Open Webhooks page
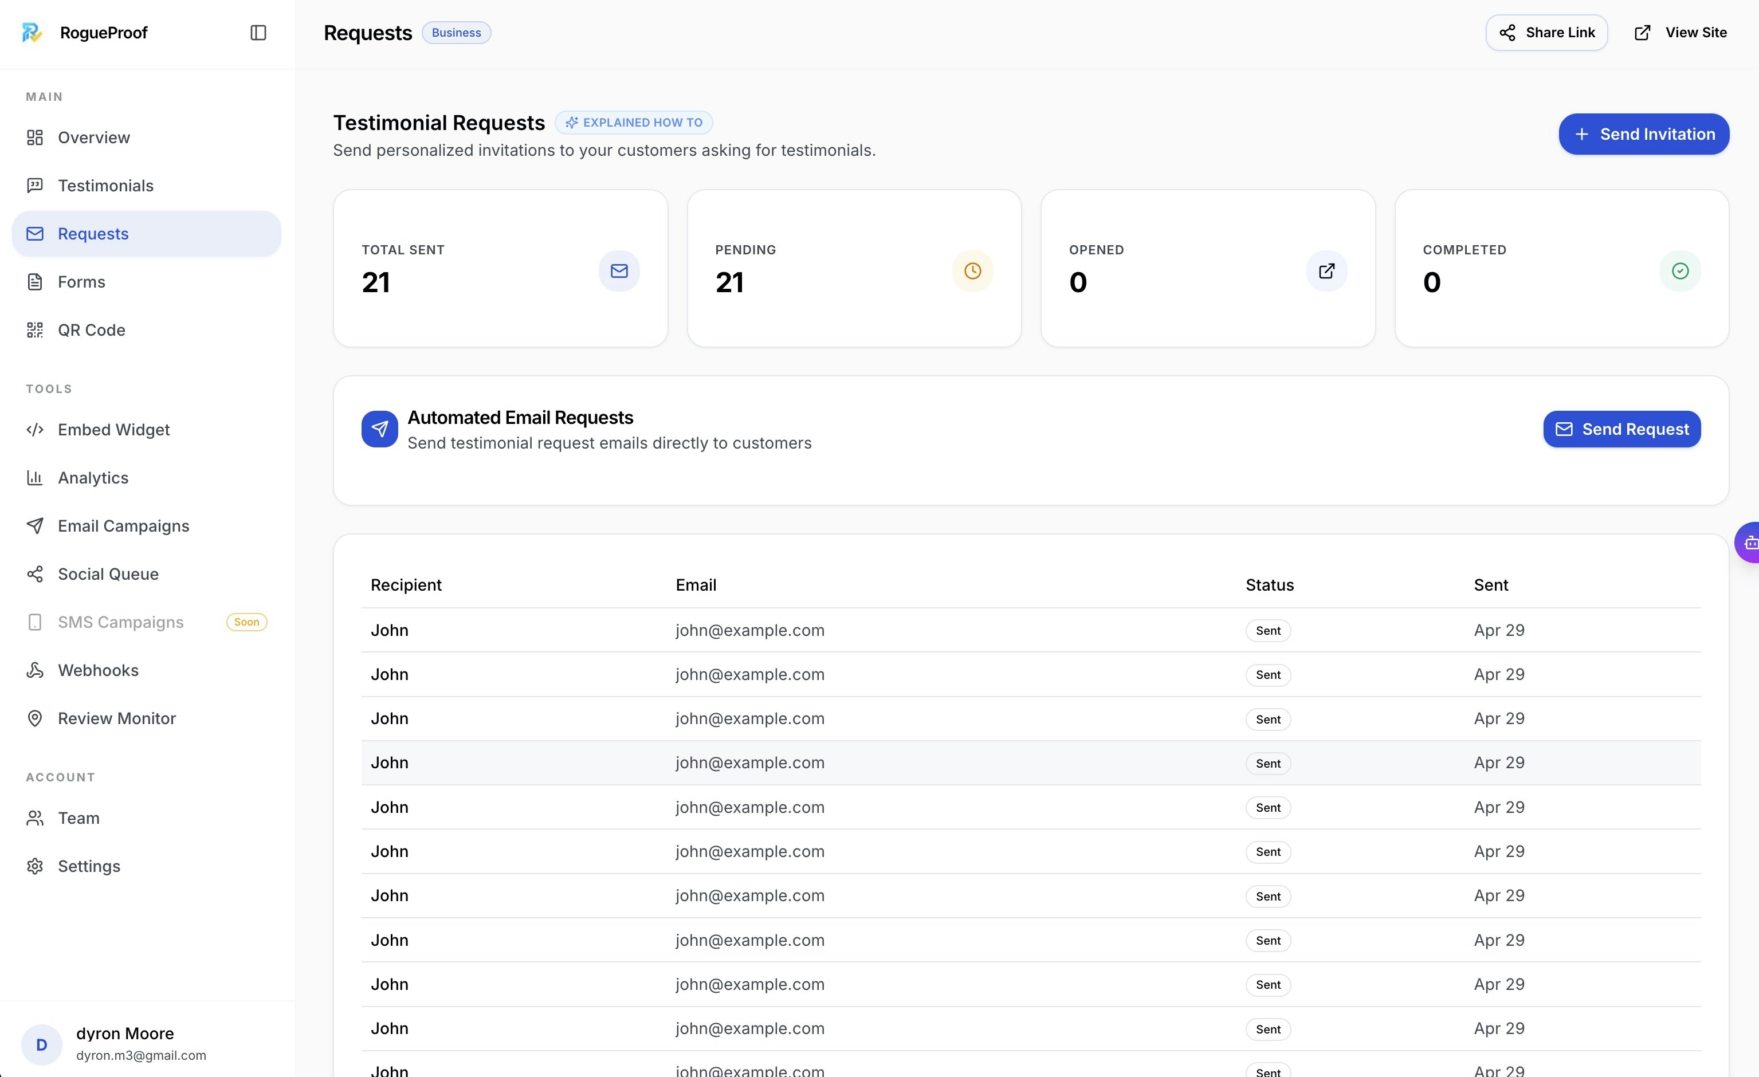The image size is (1759, 1077). click(x=146, y=670)
